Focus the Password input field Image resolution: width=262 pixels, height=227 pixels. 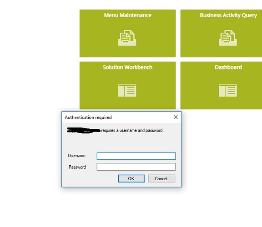[136, 167]
